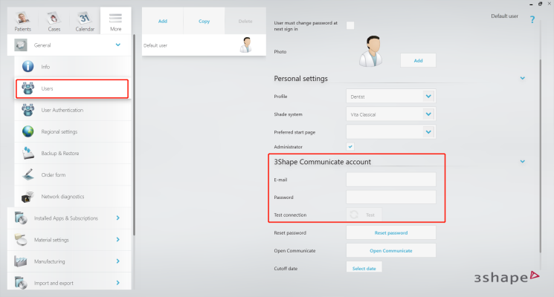Open Shade system Vita Classical dropdown
The height and width of the screenshot is (297, 554).
pyautogui.click(x=390, y=114)
